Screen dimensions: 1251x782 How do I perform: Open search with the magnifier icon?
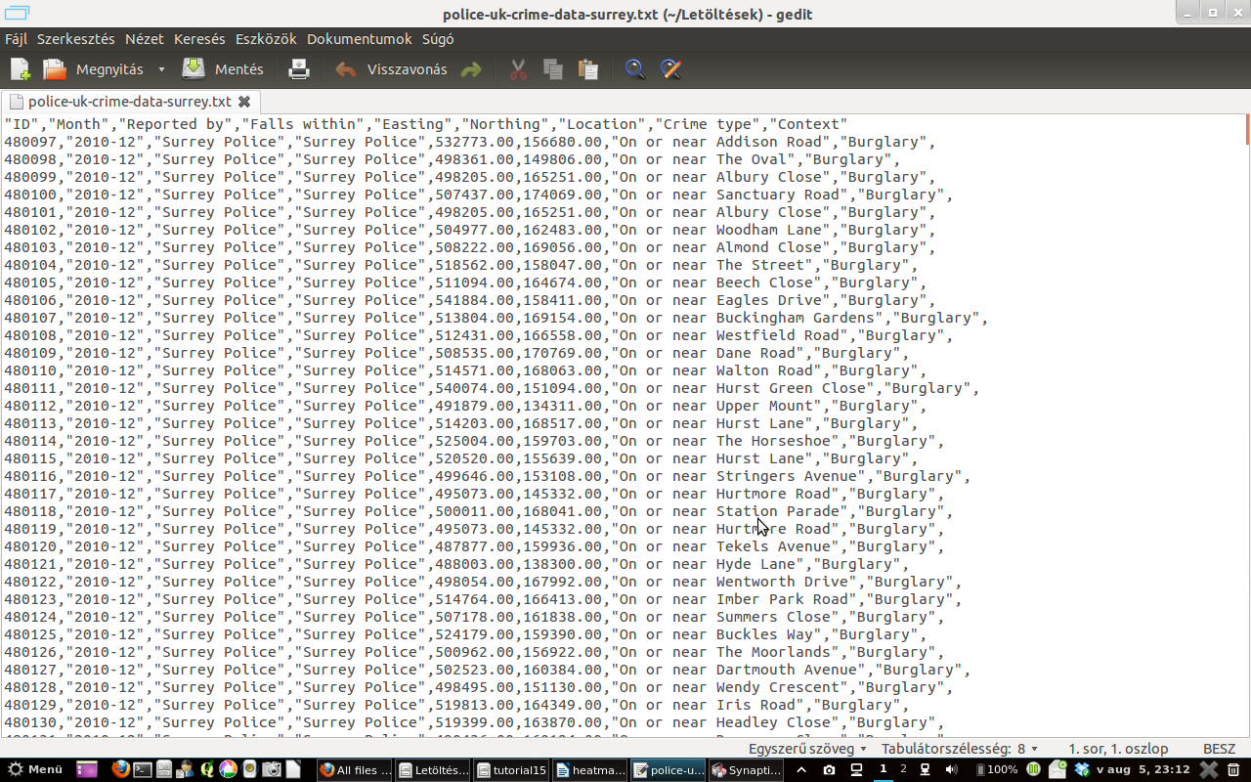(x=635, y=69)
